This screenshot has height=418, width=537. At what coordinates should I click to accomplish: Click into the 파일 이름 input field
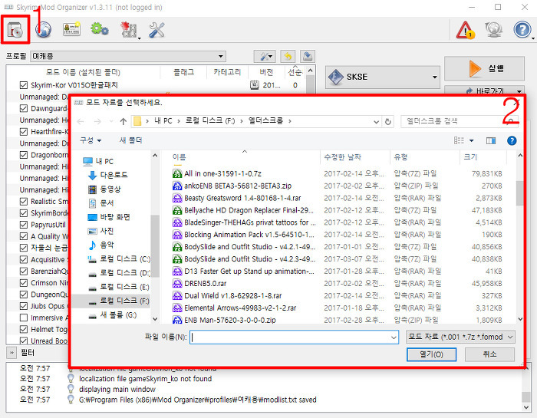[290, 337]
